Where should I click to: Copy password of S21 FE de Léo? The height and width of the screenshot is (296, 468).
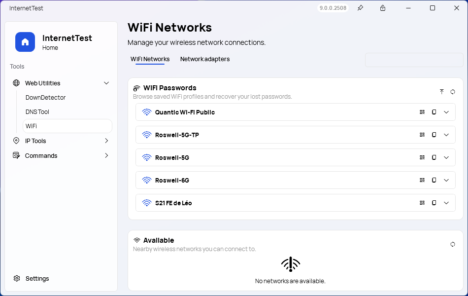[434, 203]
